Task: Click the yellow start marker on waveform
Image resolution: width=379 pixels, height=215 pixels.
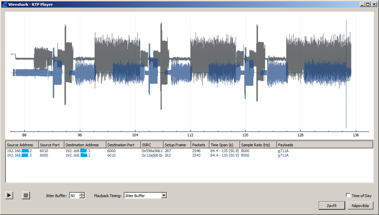Action: click(15, 72)
